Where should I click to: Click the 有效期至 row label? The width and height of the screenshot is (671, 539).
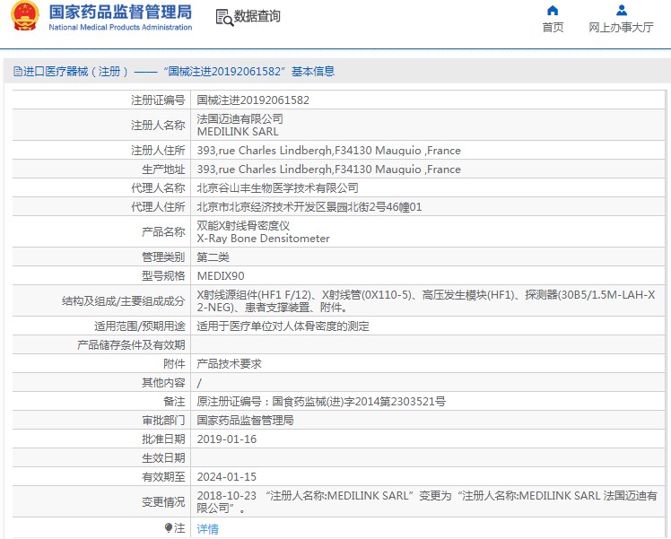click(x=163, y=477)
